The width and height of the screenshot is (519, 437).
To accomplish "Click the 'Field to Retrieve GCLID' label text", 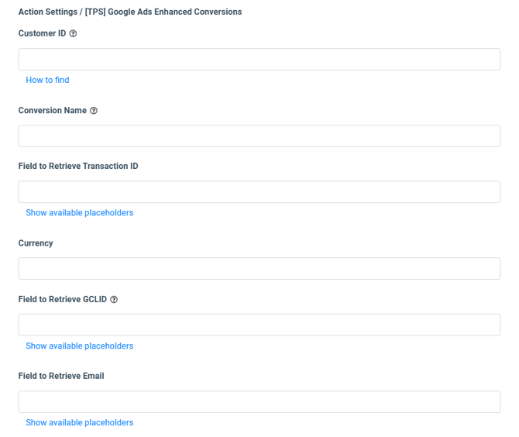I will 62,300.
